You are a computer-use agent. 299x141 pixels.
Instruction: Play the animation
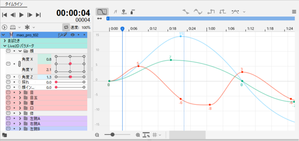click(x=21, y=15)
